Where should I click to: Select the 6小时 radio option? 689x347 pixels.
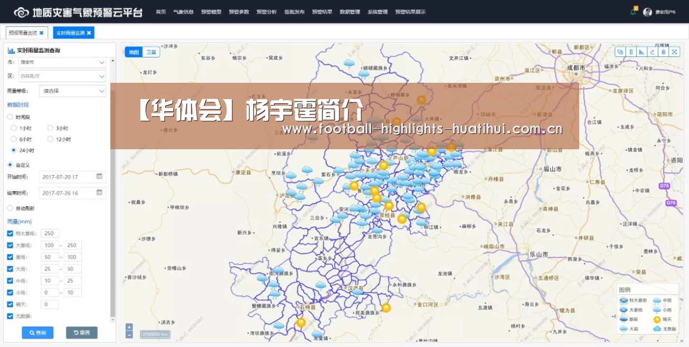click(14, 139)
